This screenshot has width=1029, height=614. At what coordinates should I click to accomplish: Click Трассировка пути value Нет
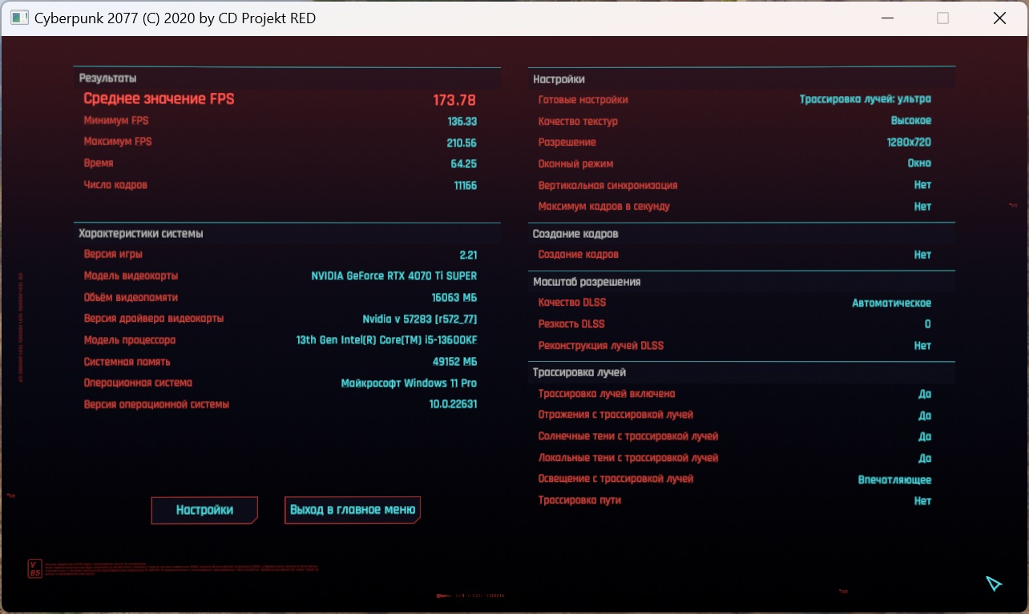922,500
